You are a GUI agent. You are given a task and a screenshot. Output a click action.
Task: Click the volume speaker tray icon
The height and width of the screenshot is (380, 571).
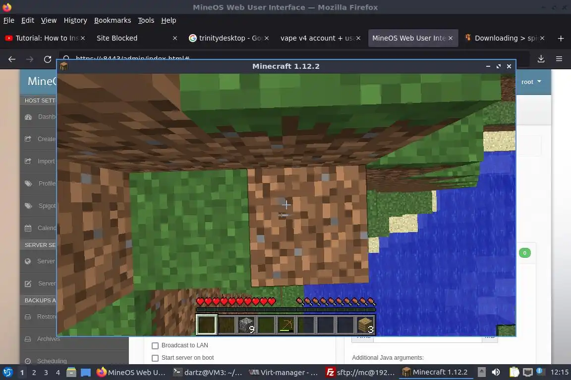tap(496, 373)
